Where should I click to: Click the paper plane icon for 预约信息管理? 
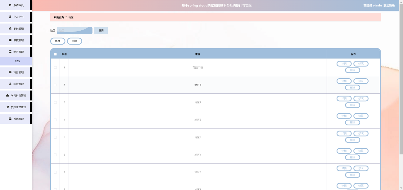(x=7, y=107)
